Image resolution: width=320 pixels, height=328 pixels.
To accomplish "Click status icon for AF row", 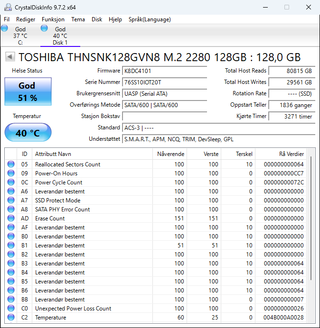I will tap(11, 227).
